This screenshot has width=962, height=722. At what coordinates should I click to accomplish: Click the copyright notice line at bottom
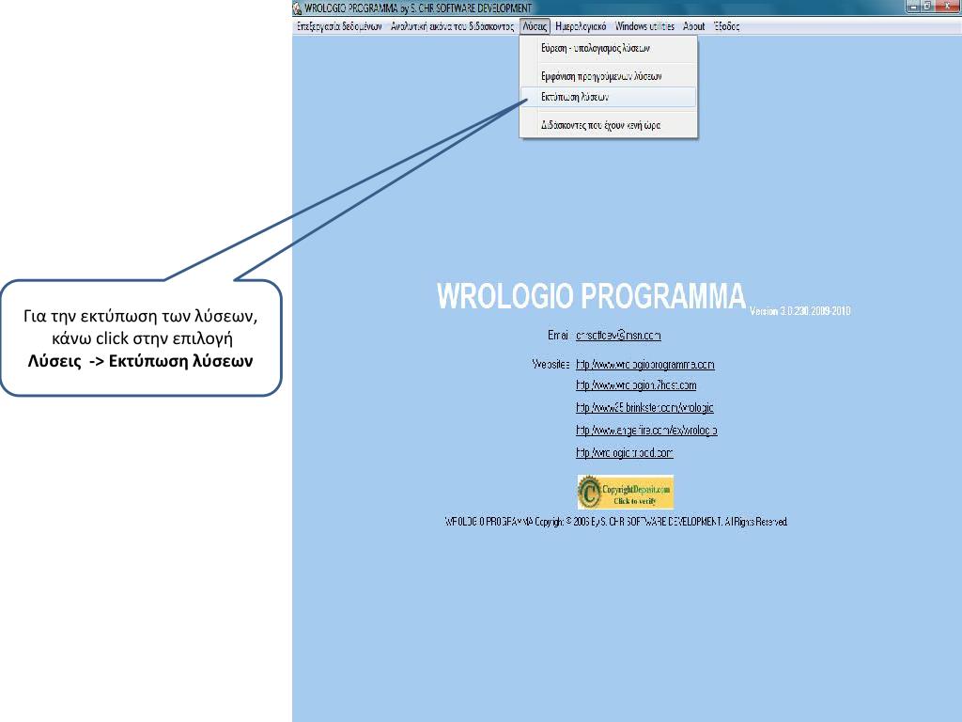click(x=616, y=522)
